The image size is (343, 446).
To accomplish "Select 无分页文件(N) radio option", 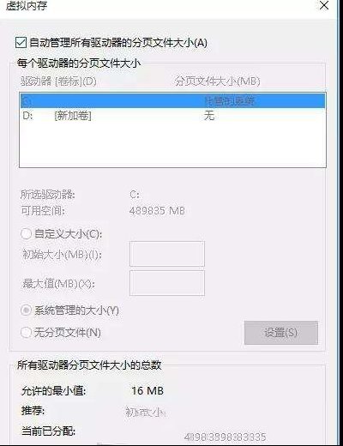I will tap(26, 332).
